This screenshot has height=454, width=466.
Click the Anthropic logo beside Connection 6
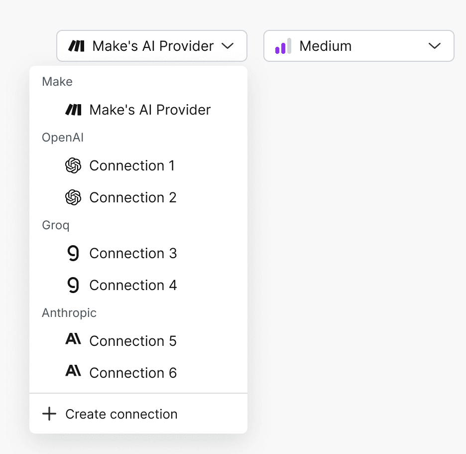pos(73,372)
